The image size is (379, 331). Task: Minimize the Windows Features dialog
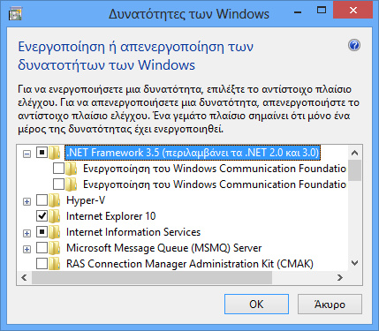pyautogui.click(x=298, y=11)
